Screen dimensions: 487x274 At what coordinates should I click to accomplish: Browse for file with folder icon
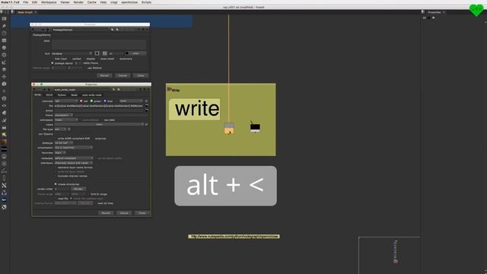(147, 106)
